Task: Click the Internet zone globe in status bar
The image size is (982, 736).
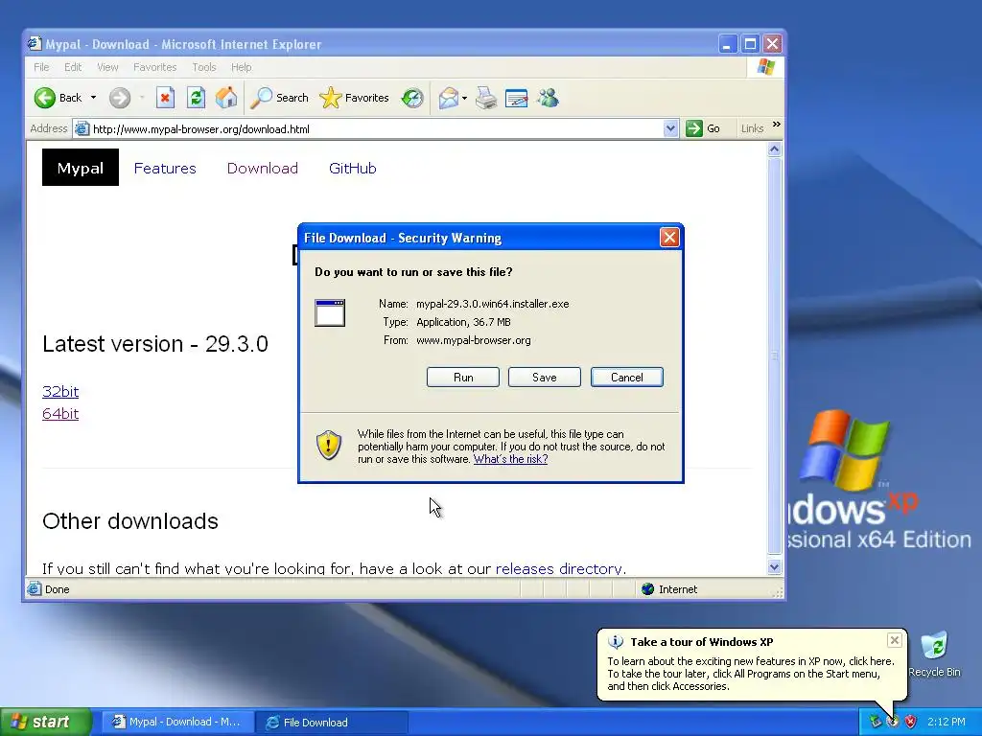Action: pyautogui.click(x=647, y=589)
